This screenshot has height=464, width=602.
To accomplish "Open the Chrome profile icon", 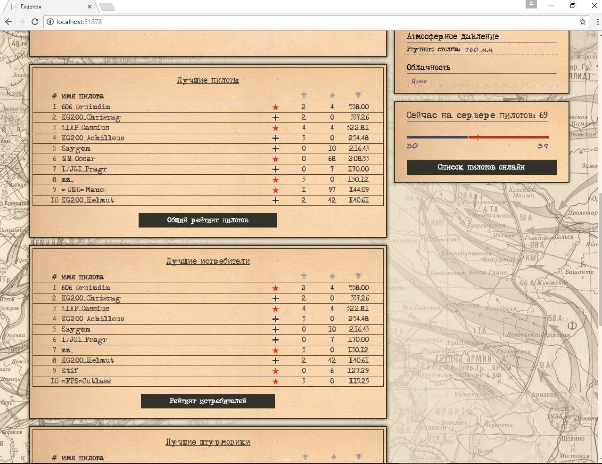I will point(531,4).
